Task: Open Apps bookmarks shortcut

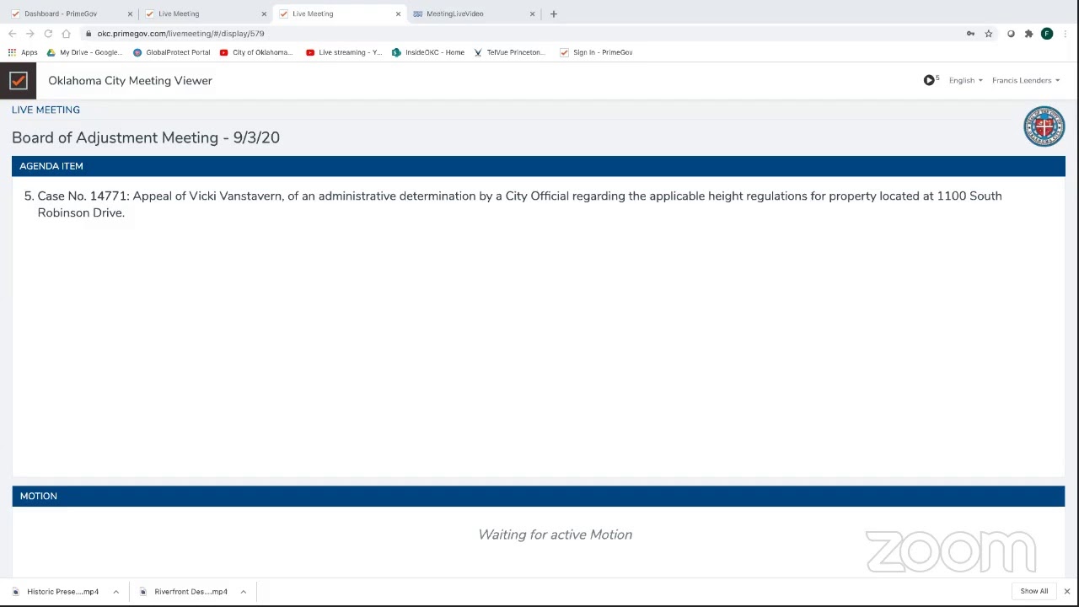Action: [x=23, y=52]
